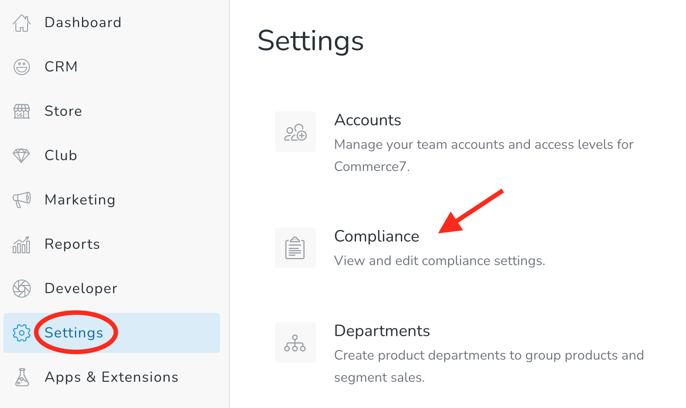Viewport: 686px width, 408px height.
Task: Click the Departments hierarchy icon
Action: point(295,342)
